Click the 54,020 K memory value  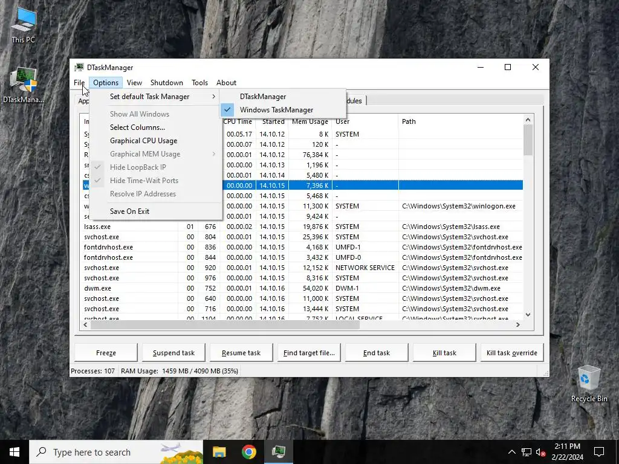pos(314,288)
